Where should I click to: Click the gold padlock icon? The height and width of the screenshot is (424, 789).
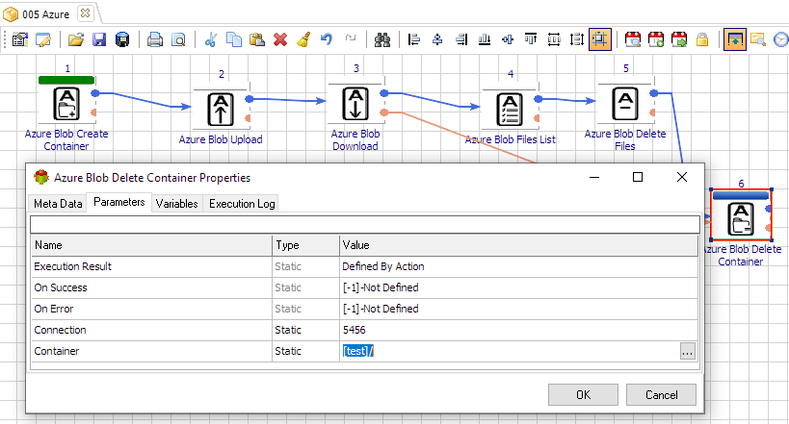point(702,39)
